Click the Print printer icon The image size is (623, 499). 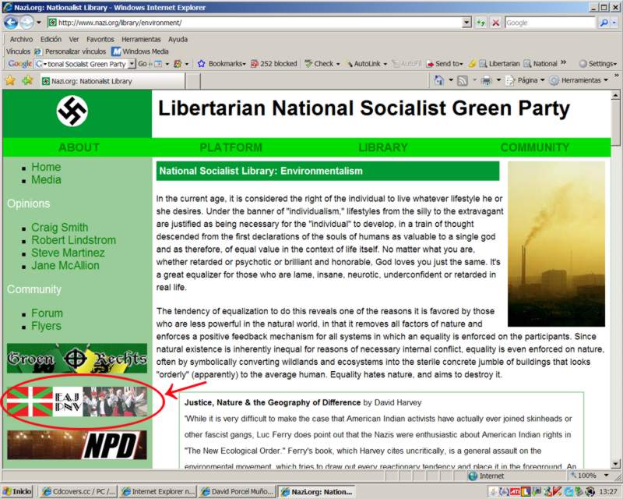[486, 80]
